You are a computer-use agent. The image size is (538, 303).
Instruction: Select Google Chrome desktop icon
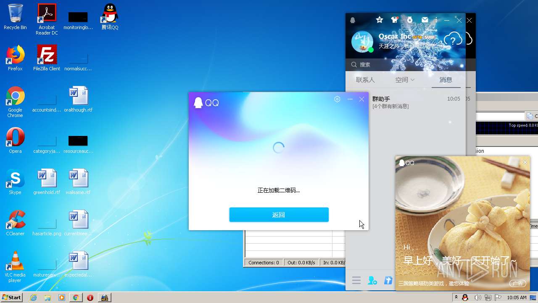15,102
